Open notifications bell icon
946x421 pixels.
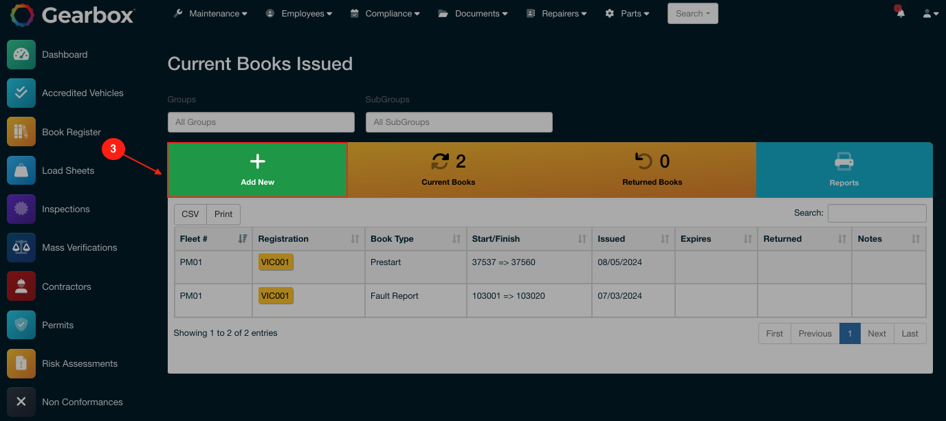(x=901, y=13)
